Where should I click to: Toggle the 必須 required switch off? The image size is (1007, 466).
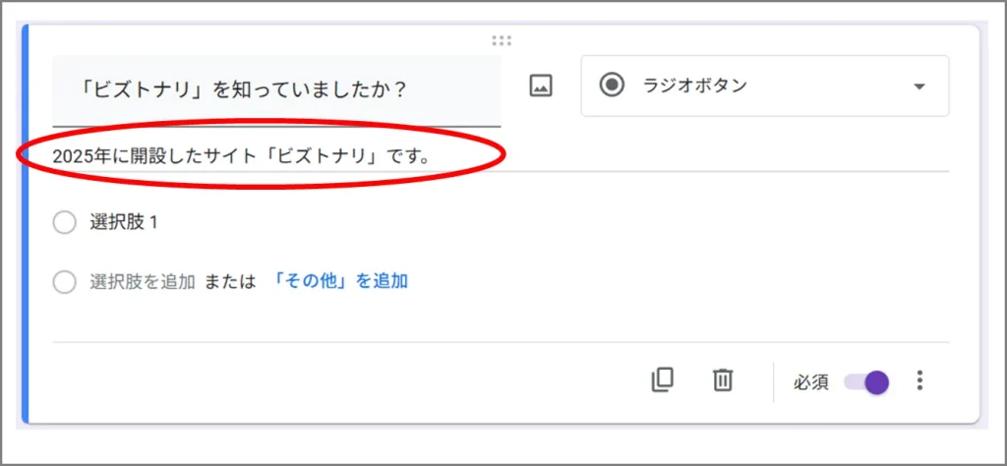(867, 381)
